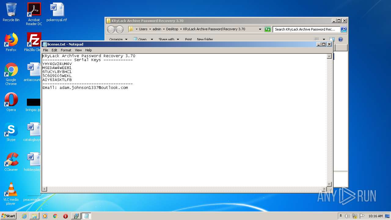Click the serial key MSEDAW4WEEB1 line
Image resolution: width=391 pixels, height=220 pixels.
57,68
